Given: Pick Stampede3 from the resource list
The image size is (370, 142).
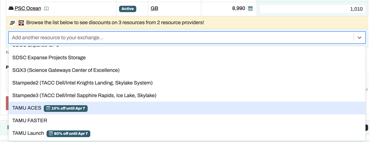Looking at the screenshot, I should click(x=84, y=95).
